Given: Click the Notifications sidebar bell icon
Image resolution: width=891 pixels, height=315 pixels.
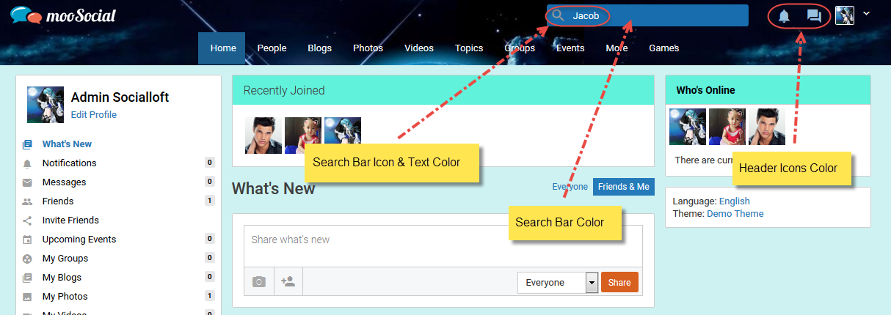Looking at the screenshot, I should 27,163.
